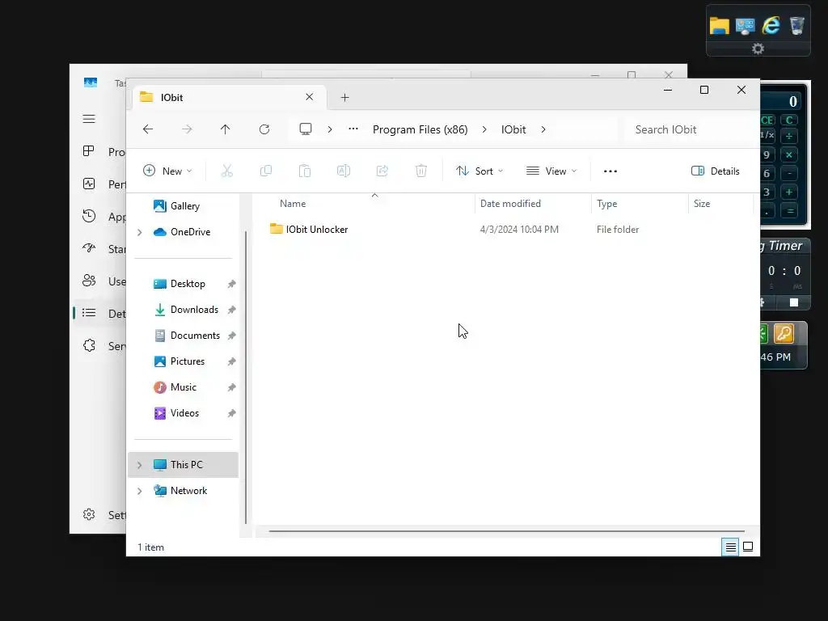Sort by Size column header
Screen dimensions: 828x621
702,204
